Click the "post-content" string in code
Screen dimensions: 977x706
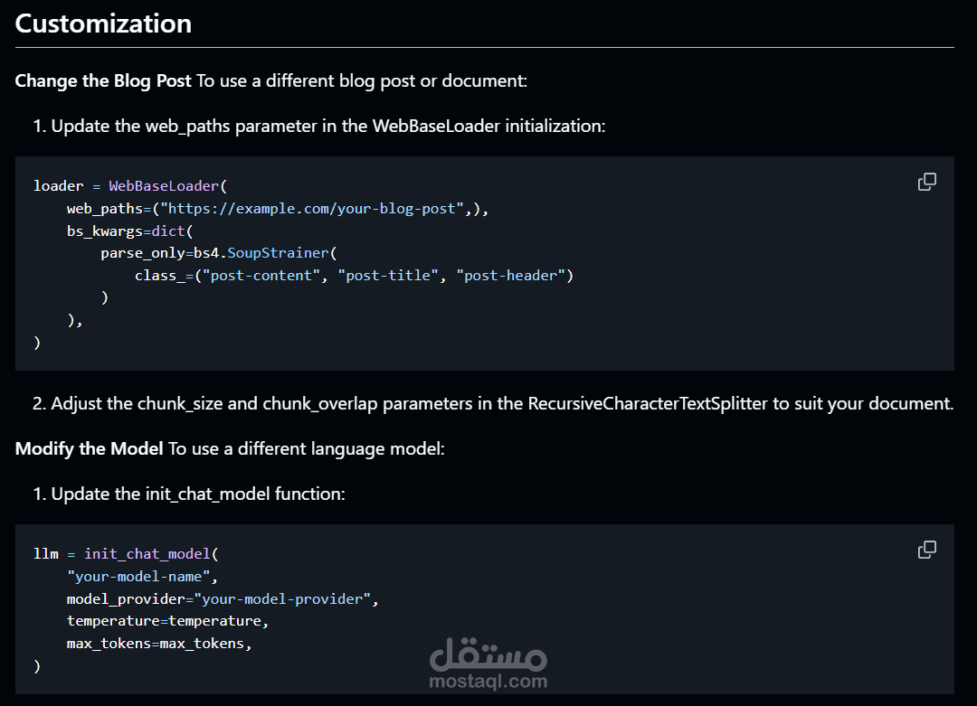[266, 276]
